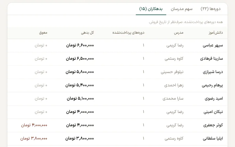Click the مدرس column header
The height and width of the screenshot is (147, 235).
coord(179,33)
